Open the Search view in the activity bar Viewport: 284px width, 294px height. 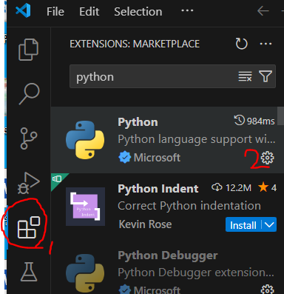29,94
